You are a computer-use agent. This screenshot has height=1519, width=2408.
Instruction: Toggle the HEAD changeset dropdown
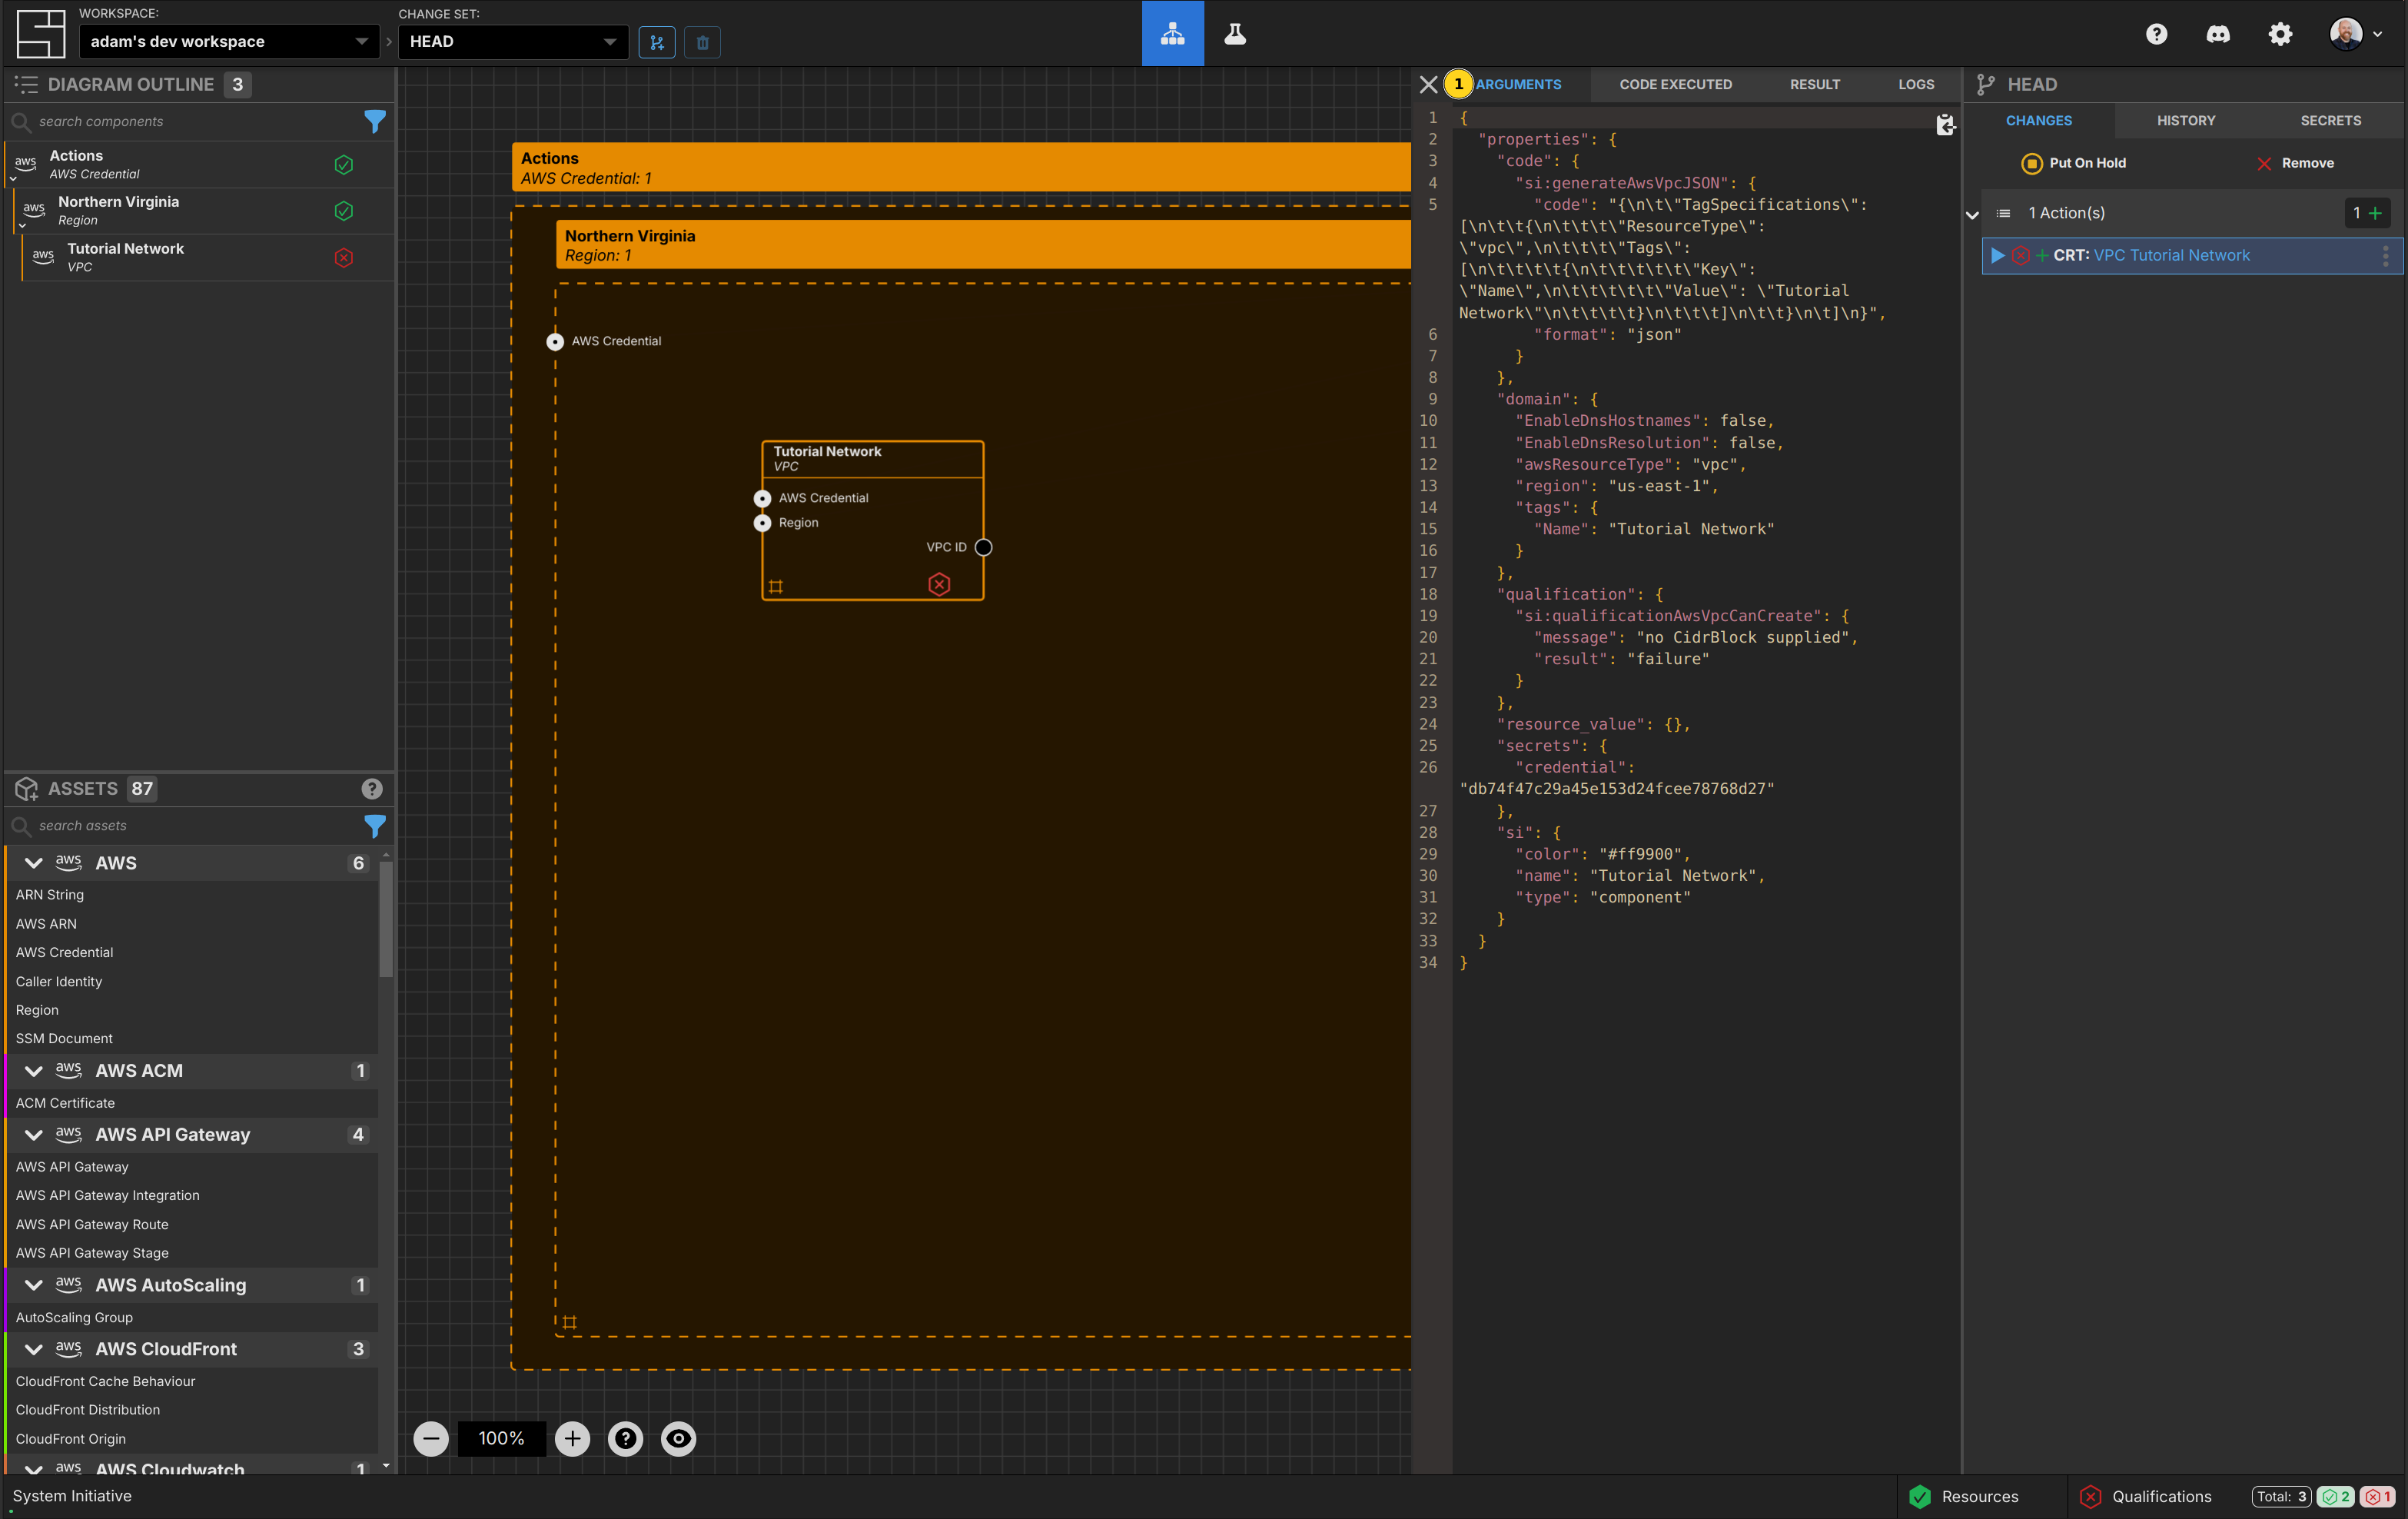tap(610, 40)
